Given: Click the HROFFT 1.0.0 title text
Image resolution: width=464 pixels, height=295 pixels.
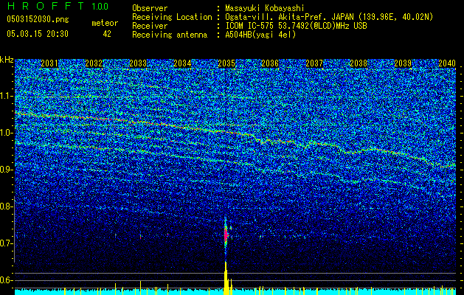Looking at the screenshot, I should tap(58, 6).
